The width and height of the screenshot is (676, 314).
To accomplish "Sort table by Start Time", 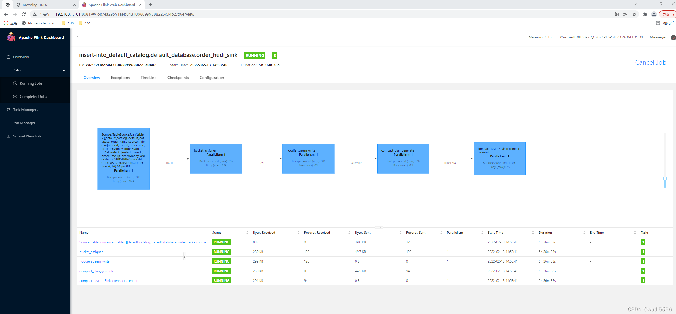I will [x=533, y=233].
